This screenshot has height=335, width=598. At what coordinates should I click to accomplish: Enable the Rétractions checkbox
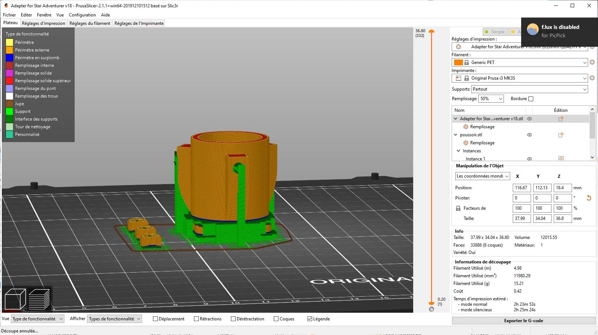(197, 319)
